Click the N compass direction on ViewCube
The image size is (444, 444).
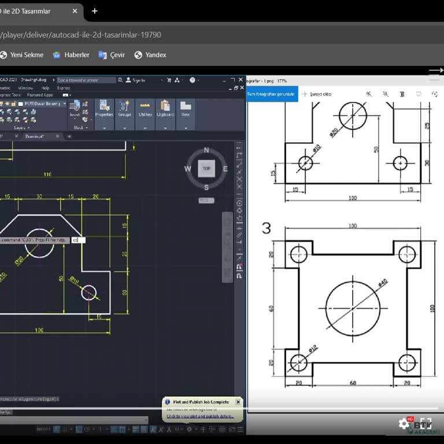coord(206,150)
